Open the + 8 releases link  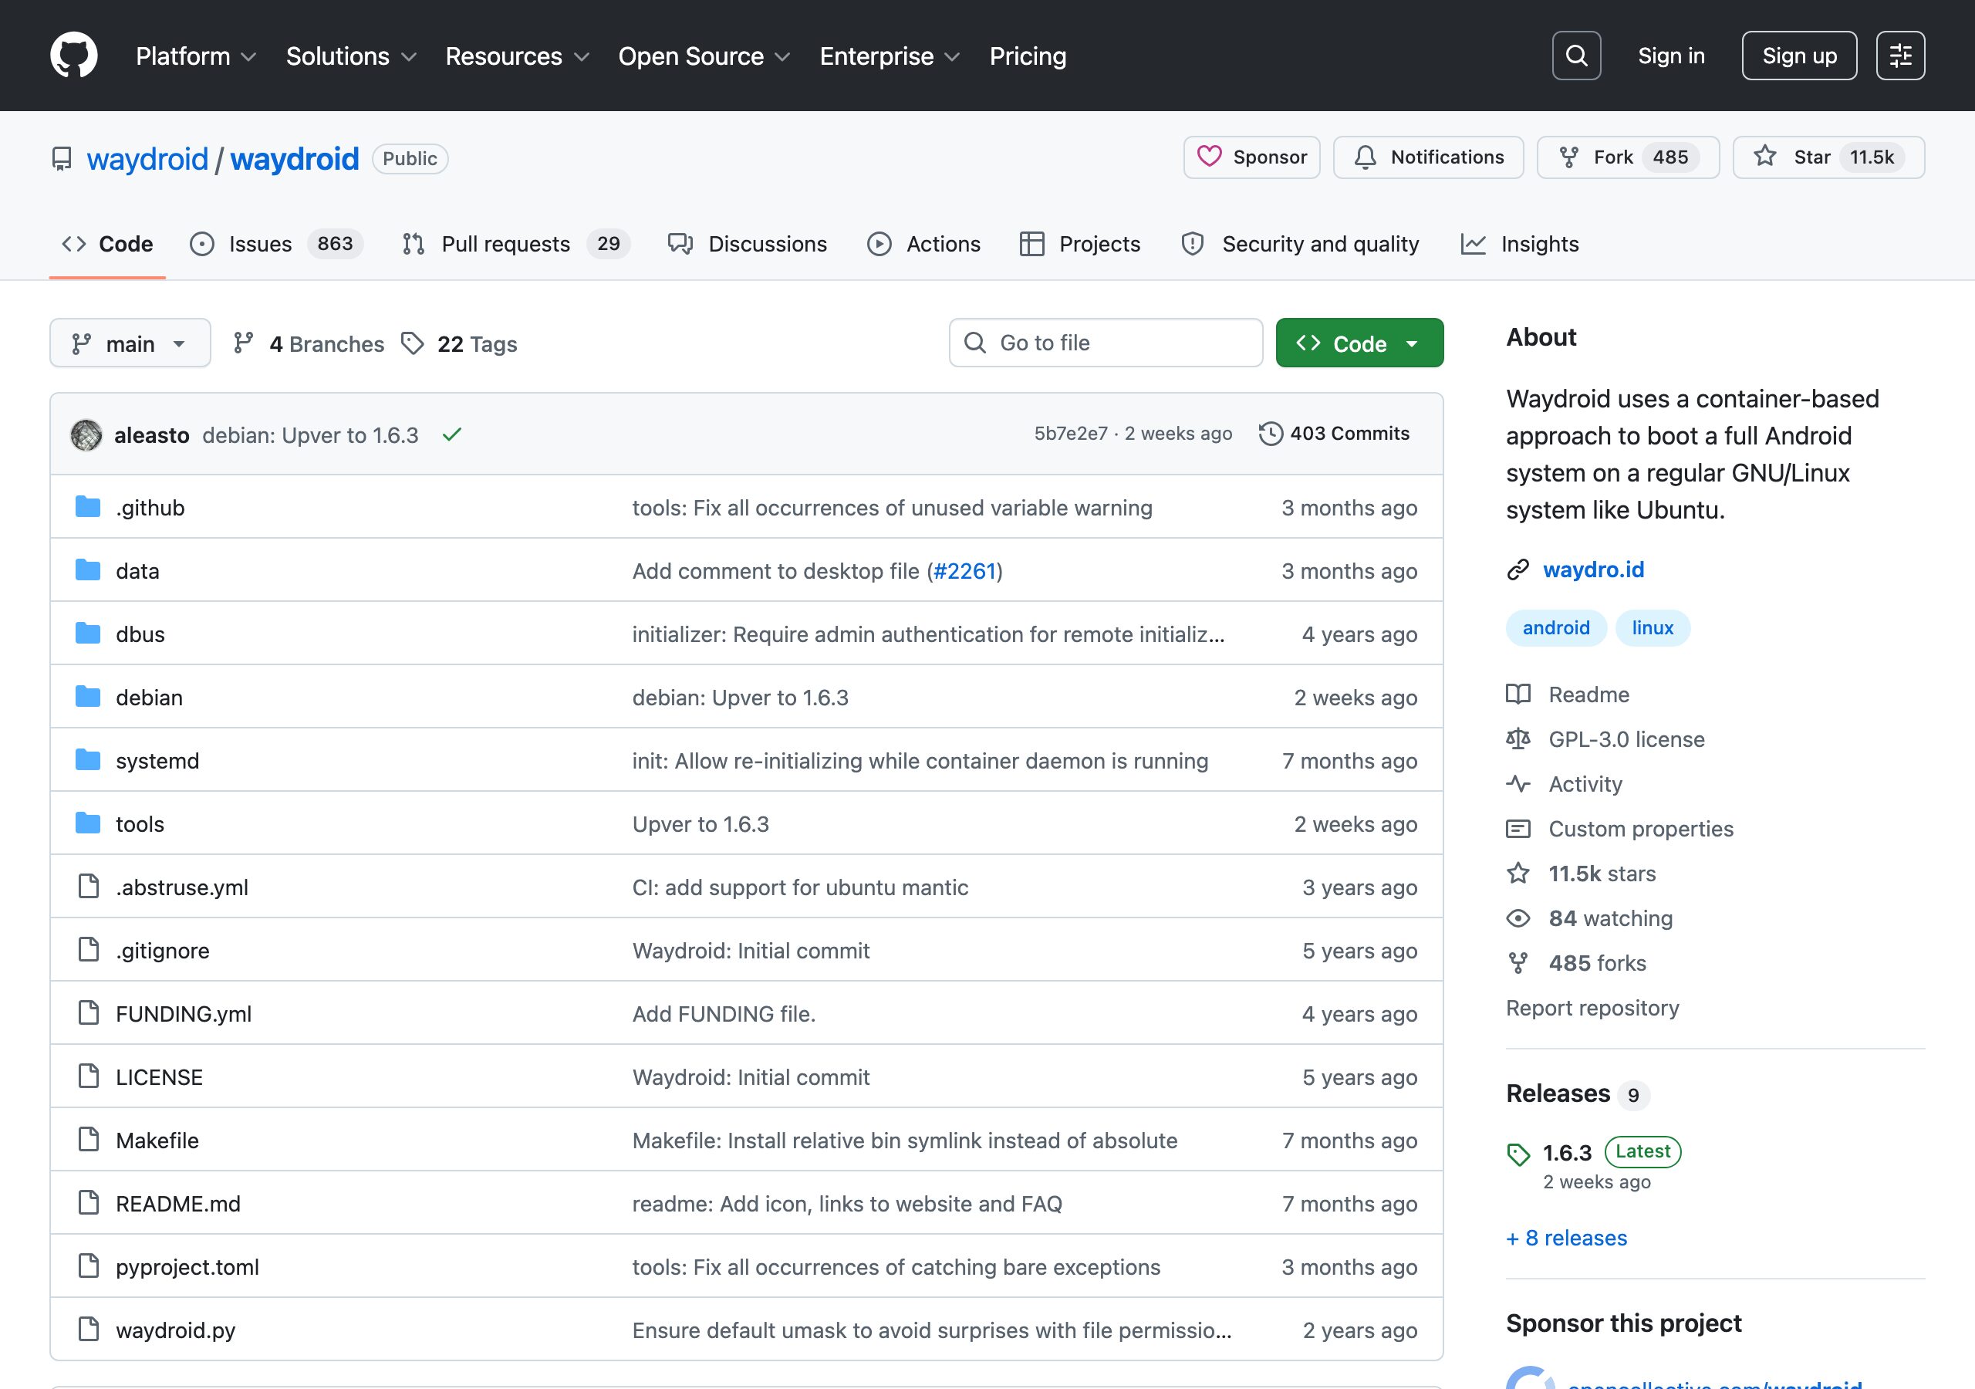click(x=1566, y=1238)
